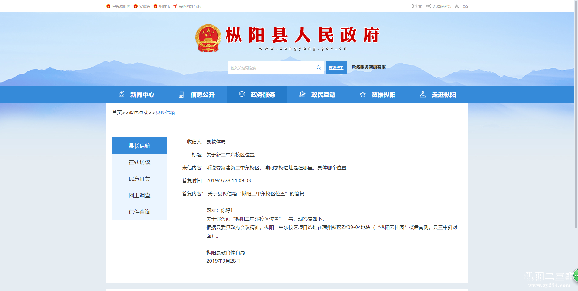Enable 无障碍浏览 accessibility mode

pyautogui.click(x=442, y=6)
